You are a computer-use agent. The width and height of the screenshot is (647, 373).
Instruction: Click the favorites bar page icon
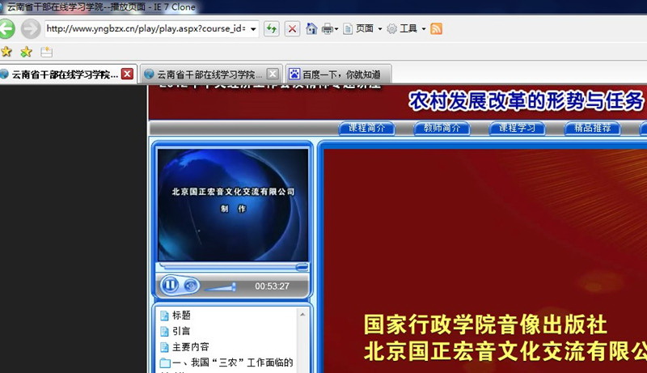pyautogui.click(x=46, y=52)
